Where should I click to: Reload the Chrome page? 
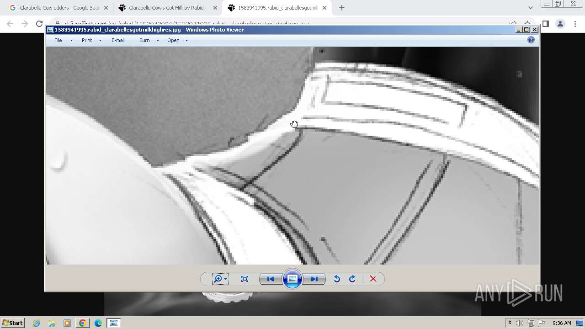coord(39,24)
